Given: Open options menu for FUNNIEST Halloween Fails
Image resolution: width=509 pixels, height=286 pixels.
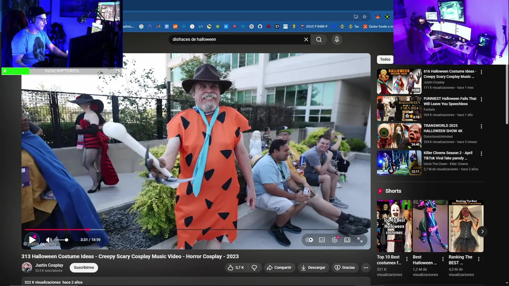Looking at the screenshot, I should pyautogui.click(x=481, y=99).
